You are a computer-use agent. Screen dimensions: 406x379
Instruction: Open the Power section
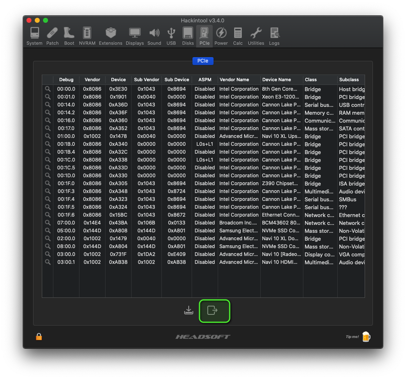tap(221, 36)
